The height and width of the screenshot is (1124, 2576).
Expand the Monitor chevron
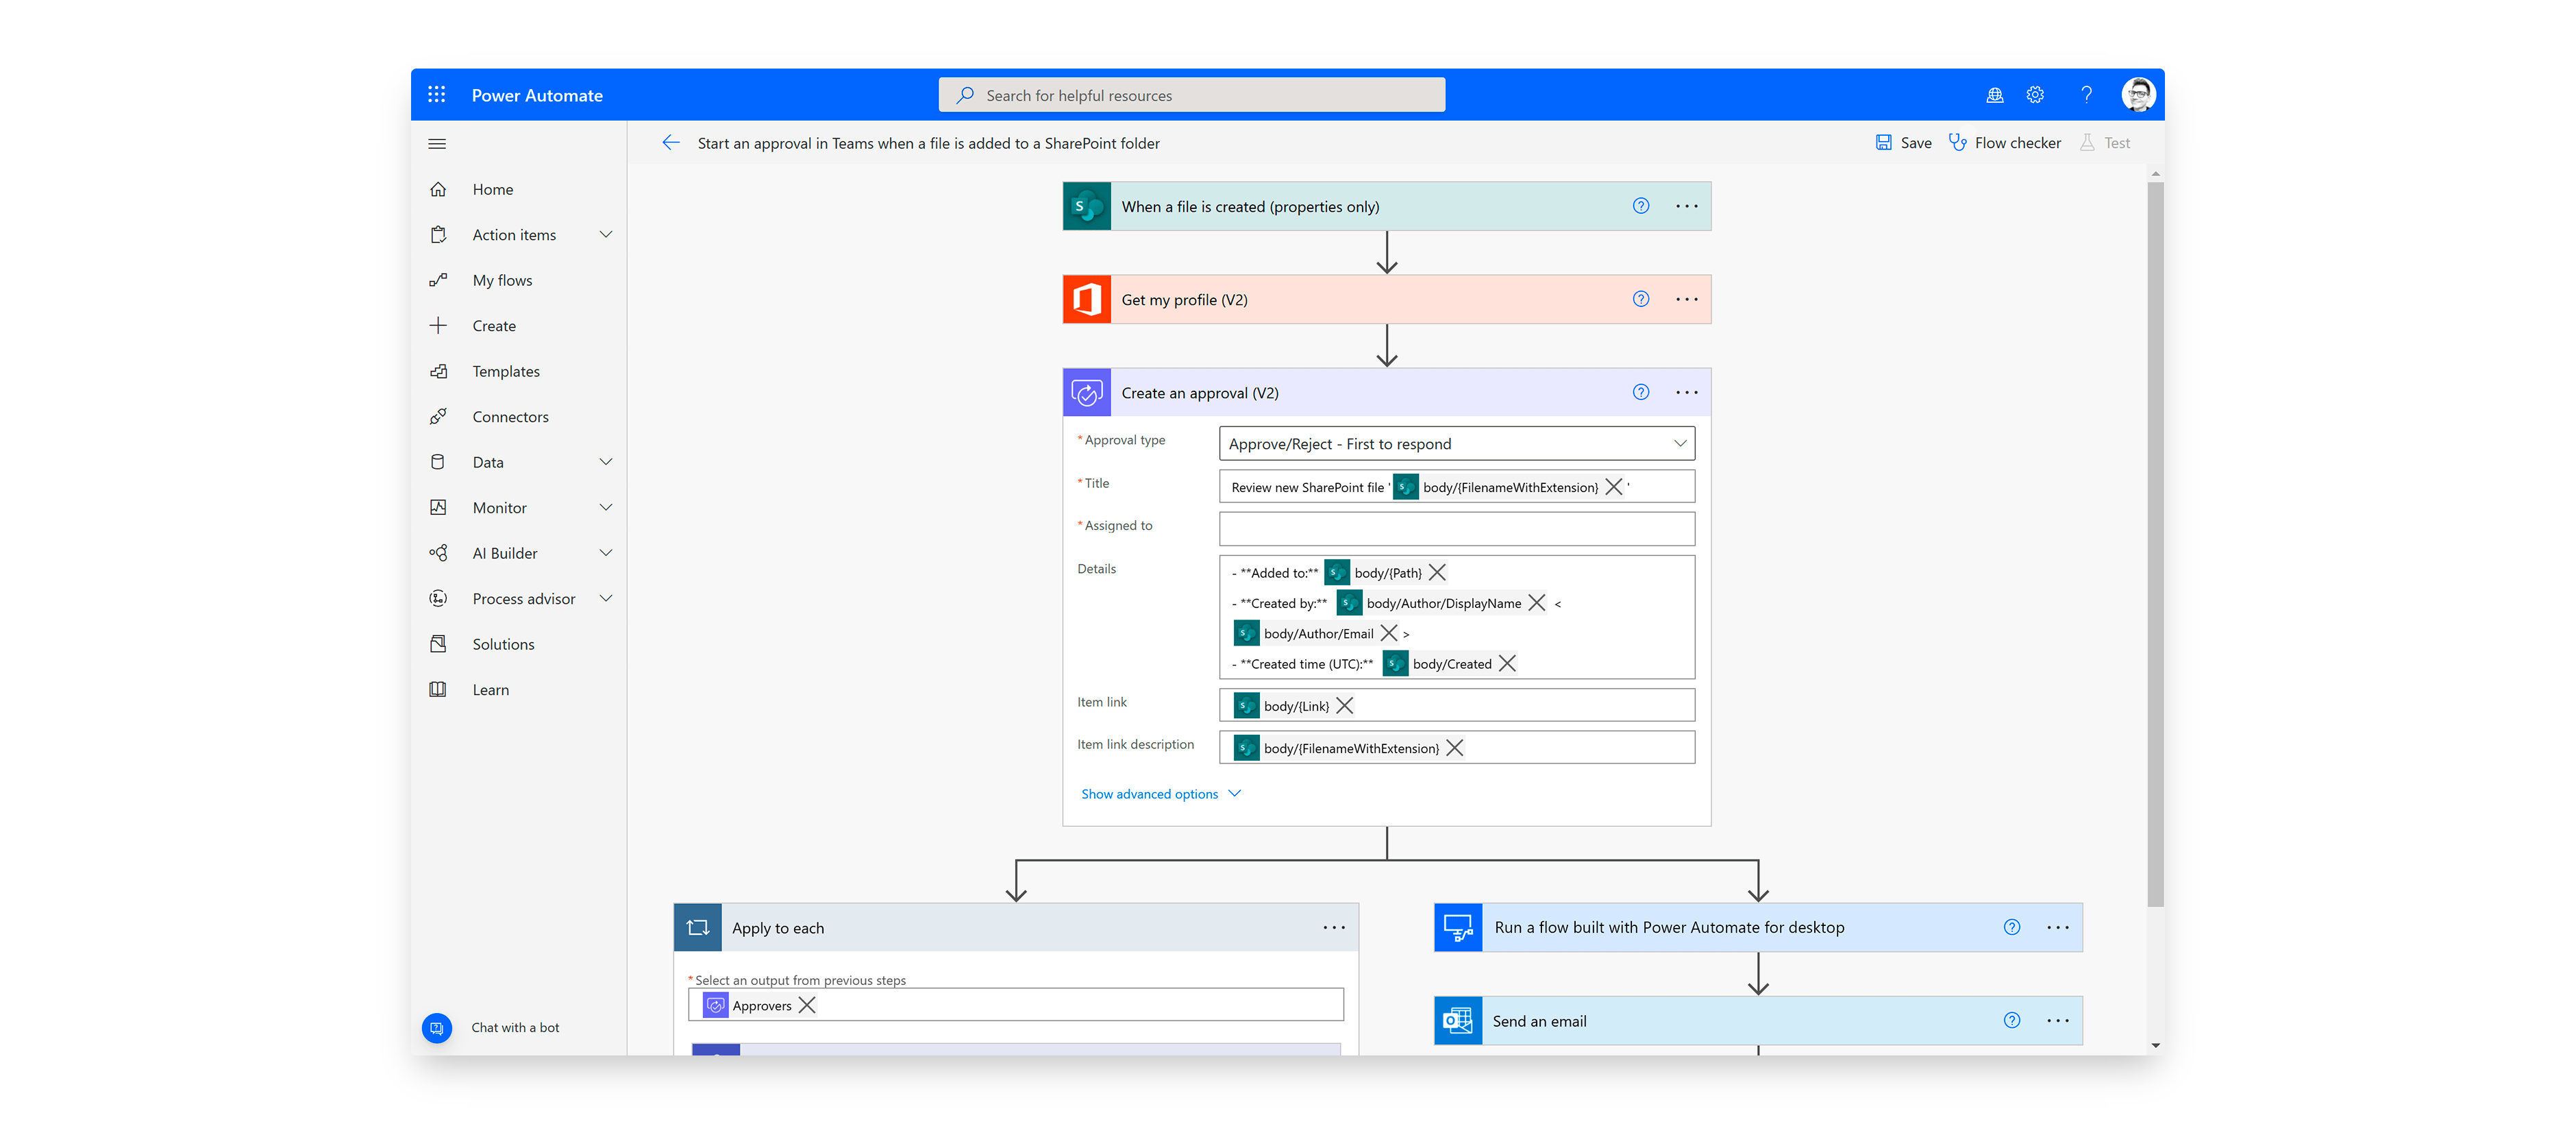[x=605, y=508]
